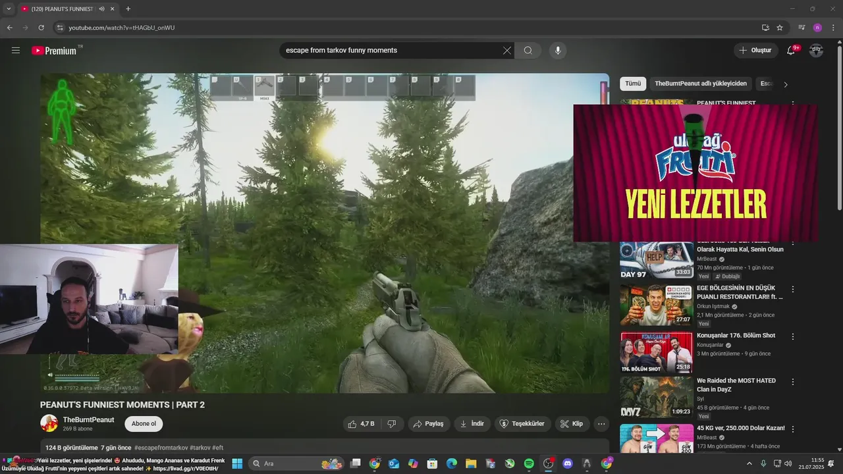This screenshot has width=843, height=474.
Task: Go to YouTube Premium home logo
Action: (x=55, y=50)
